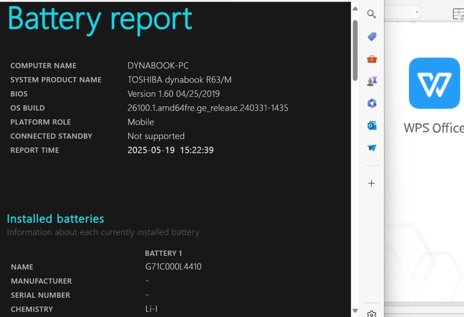Select the DYNABOOK-PC computer name value

click(158, 65)
